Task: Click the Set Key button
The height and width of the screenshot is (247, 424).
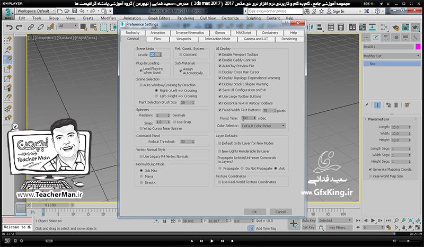Action: point(309,227)
